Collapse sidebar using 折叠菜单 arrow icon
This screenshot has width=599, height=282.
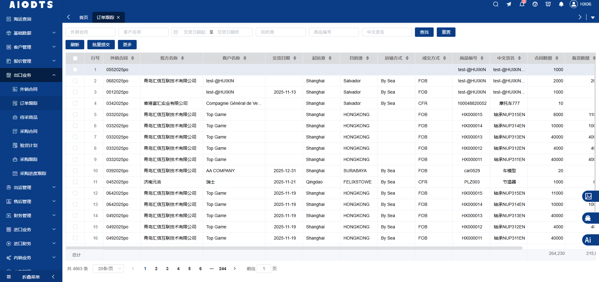click(53, 277)
